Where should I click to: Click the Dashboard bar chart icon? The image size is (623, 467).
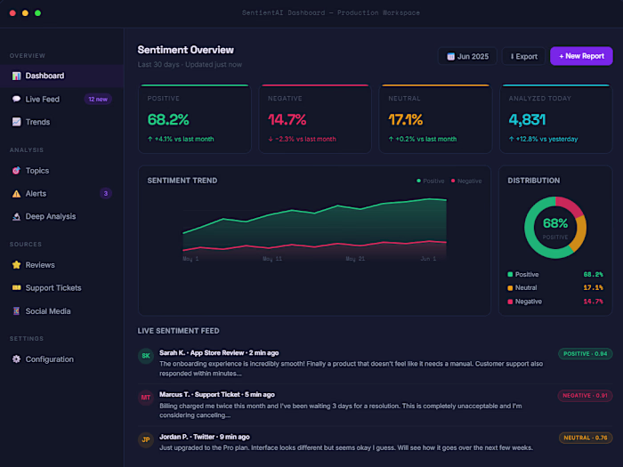16,76
